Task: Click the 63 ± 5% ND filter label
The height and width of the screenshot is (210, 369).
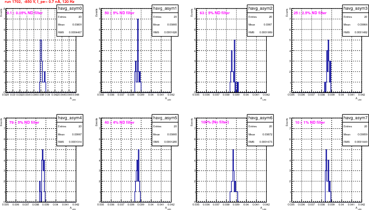Action: (x=214, y=13)
